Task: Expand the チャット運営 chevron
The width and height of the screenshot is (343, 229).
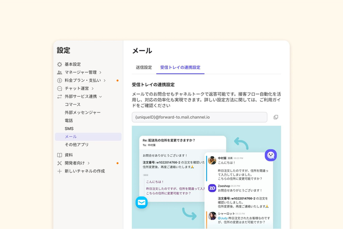Action: (x=92, y=89)
